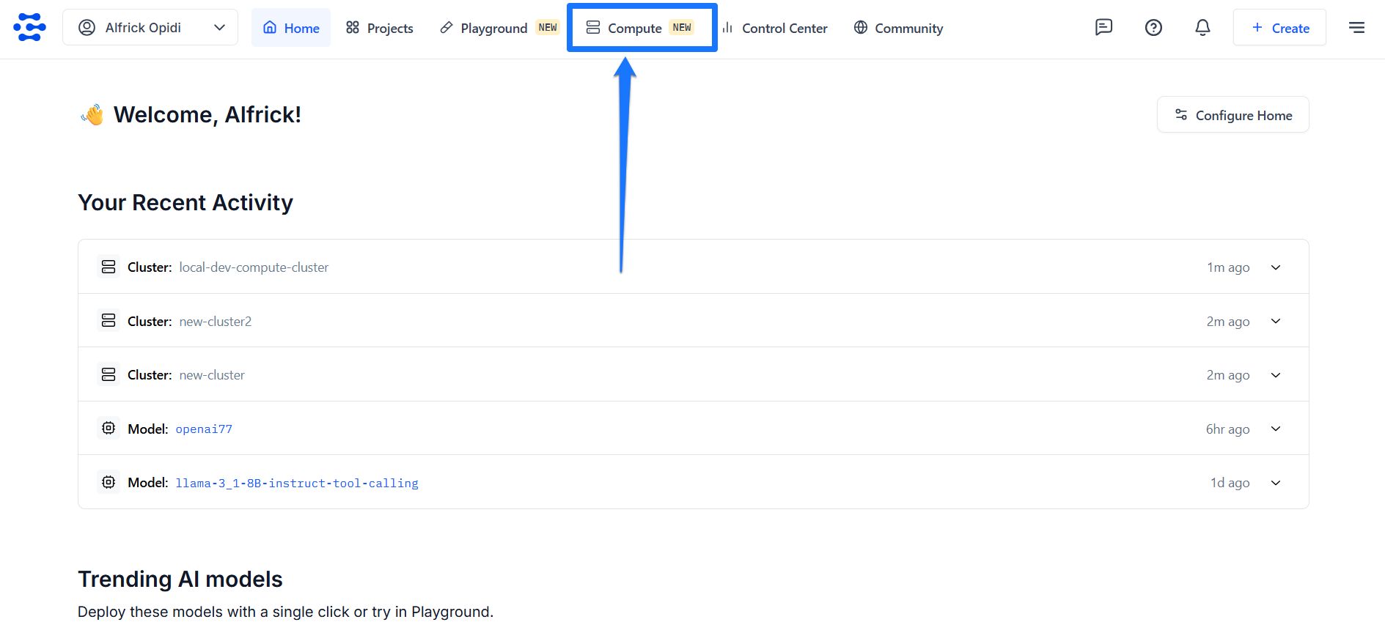Click the waving hand emoji
The image size is (1385, 633).
[x=92, y=114]
